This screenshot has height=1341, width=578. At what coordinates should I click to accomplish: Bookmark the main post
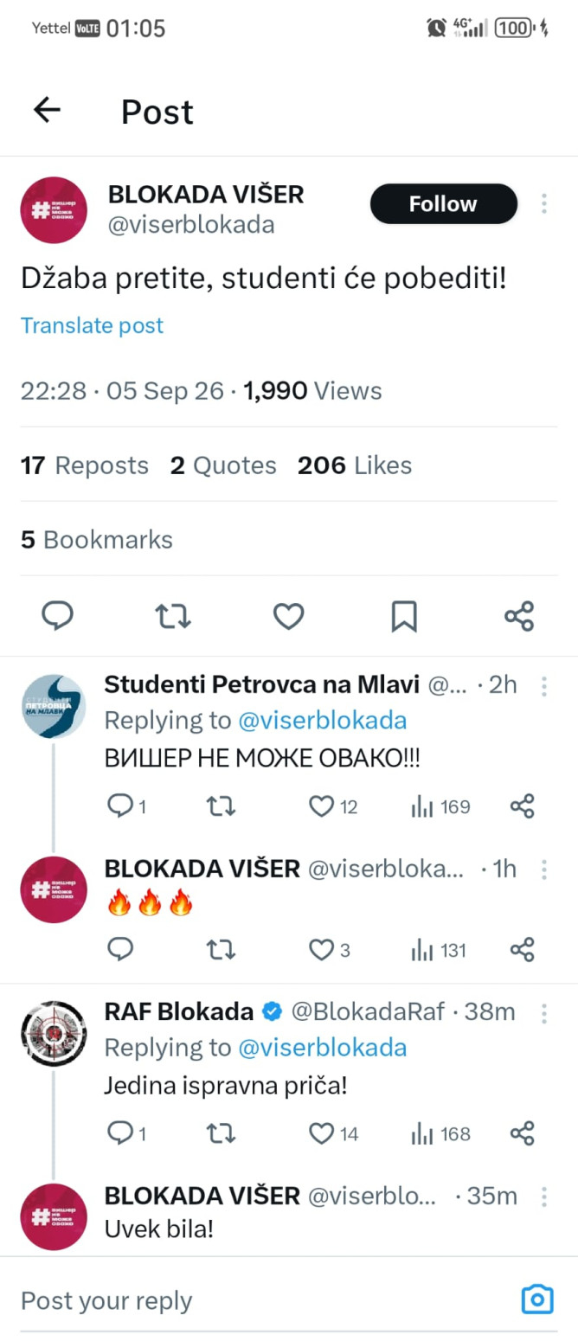coord(404,616)
